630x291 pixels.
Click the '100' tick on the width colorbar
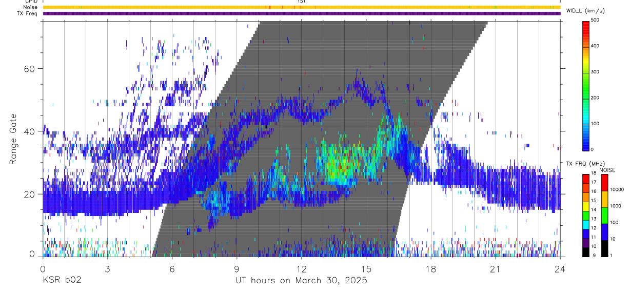[x=596, y=123]
